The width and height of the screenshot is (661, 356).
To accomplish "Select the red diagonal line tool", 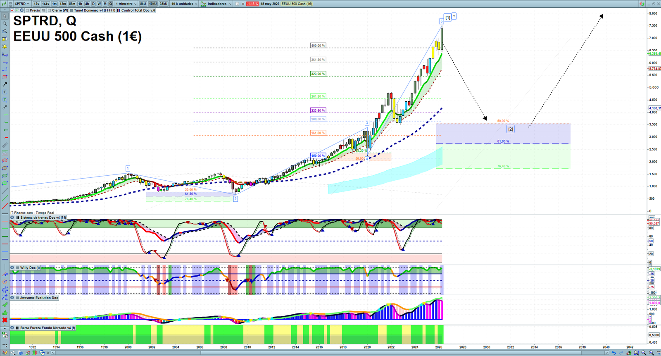I will coord(5,206).
